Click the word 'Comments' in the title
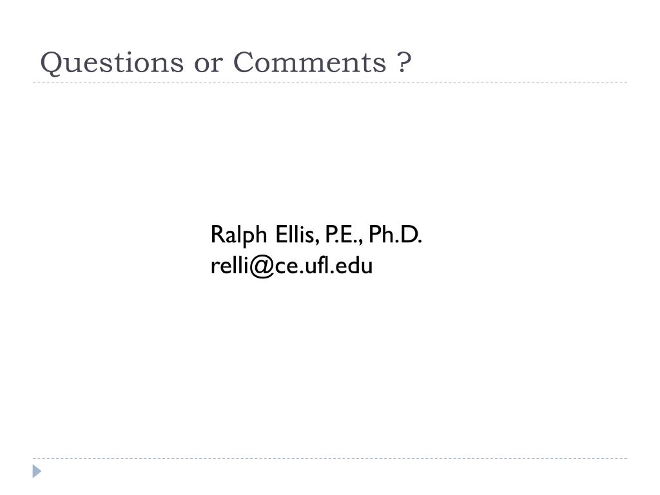The image size is (660, 495). tap(309, 63)
